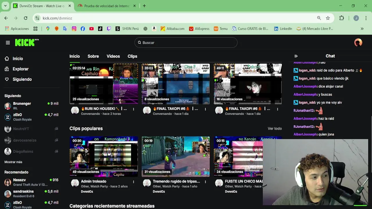Screen dimensions: 372x209
Task: Reload the kick.com page
Action: click(x=26, y=18)
